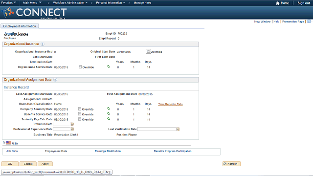
Task: Click the Refresh button
Action: tap(231, 164)
